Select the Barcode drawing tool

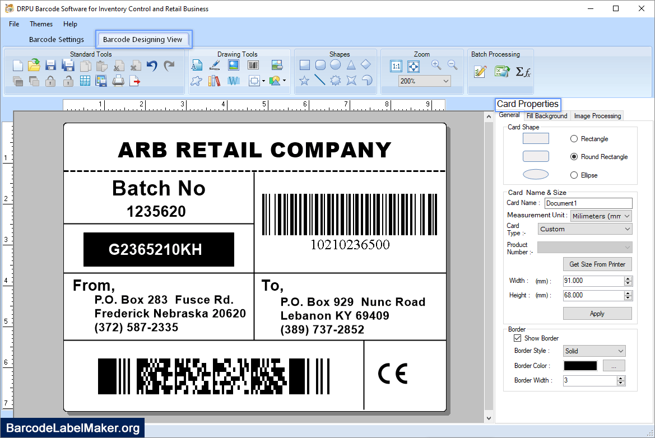252,64
